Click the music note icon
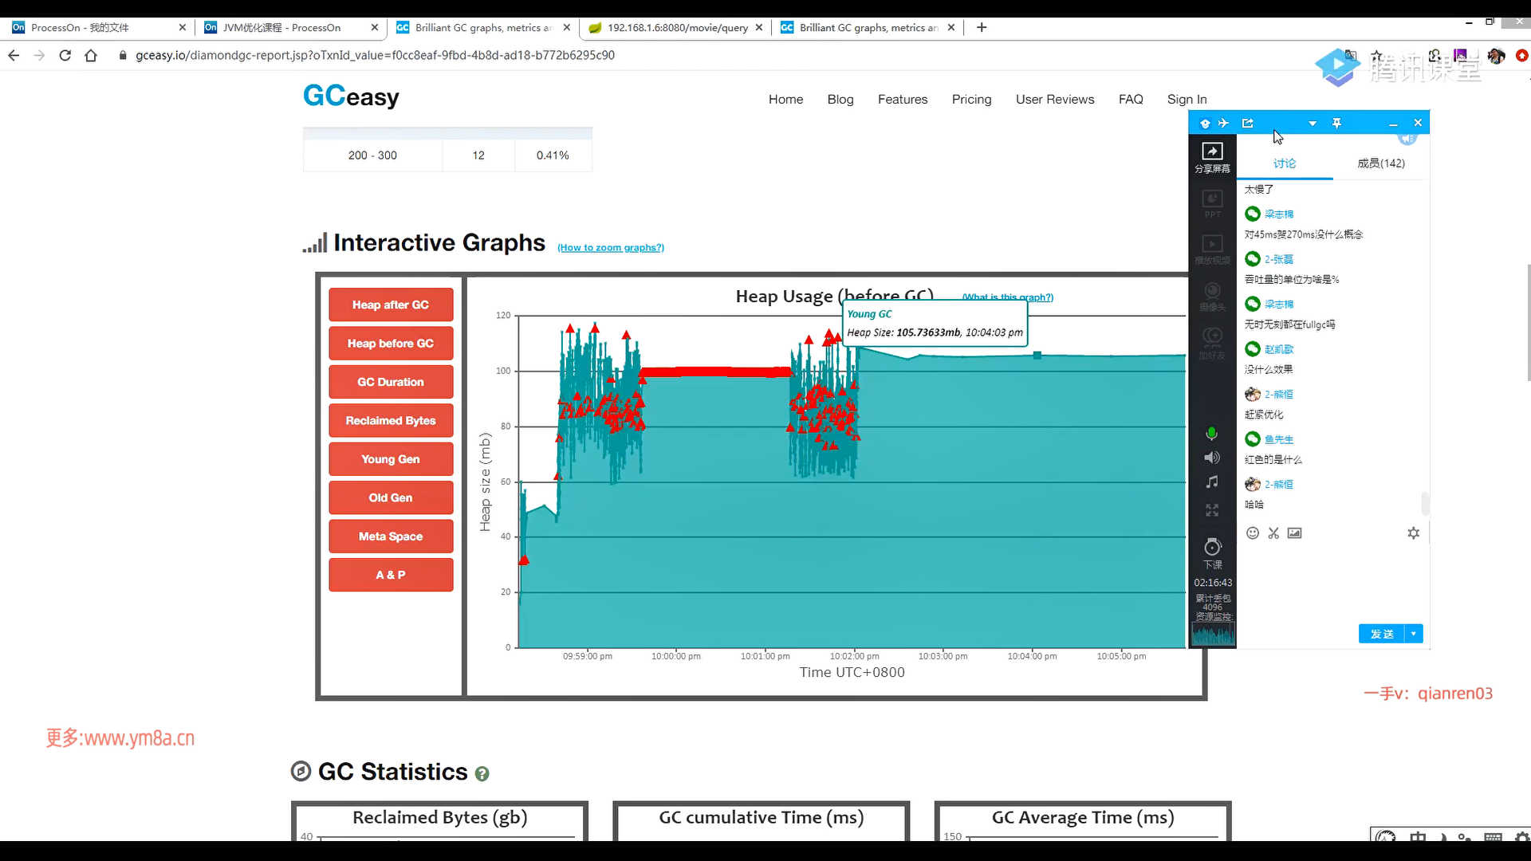 click(x=1212, y=482)
